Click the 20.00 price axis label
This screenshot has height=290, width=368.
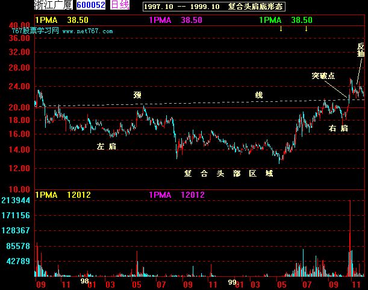click(x=19, y=107)
